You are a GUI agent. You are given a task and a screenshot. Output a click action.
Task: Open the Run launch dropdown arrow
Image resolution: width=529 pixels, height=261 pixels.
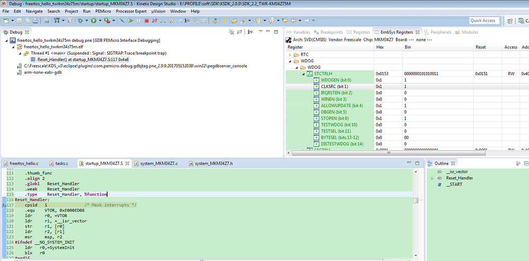100,21
